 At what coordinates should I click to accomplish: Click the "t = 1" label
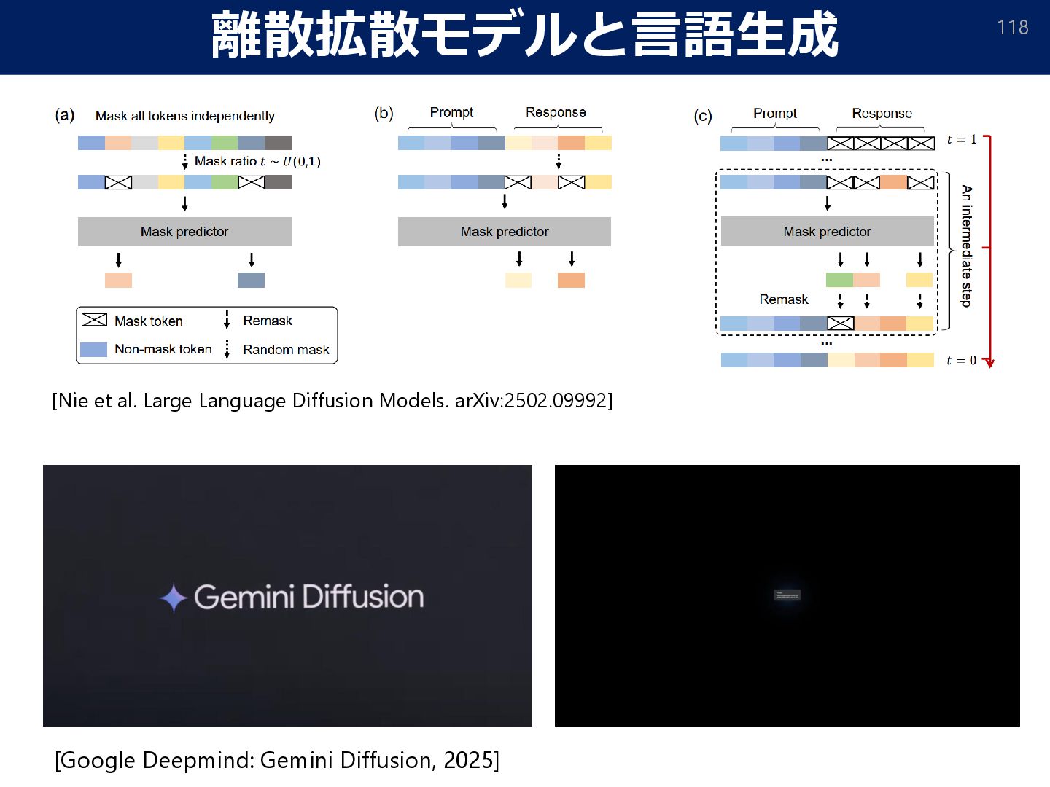(x=962, y=139)
